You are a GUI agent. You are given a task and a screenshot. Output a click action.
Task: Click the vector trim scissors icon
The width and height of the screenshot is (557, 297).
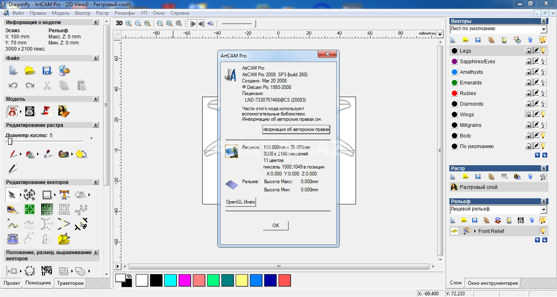[81, 224]
